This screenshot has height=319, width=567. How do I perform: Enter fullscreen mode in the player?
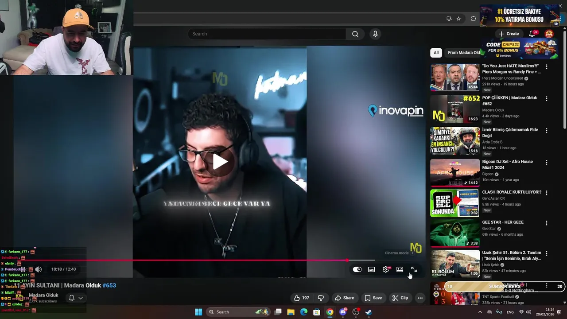pos(414,269)
